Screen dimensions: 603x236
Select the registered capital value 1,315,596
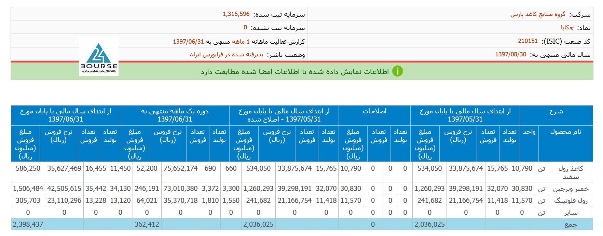click(x=236, y=14)
